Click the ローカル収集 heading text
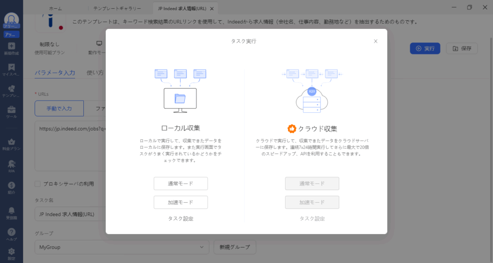Screen dimensions: 493x263 tap(181, 128)
